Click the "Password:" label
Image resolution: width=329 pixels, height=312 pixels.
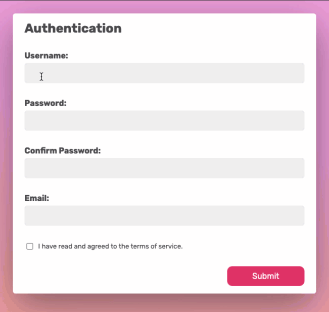(x=45, y=103)
